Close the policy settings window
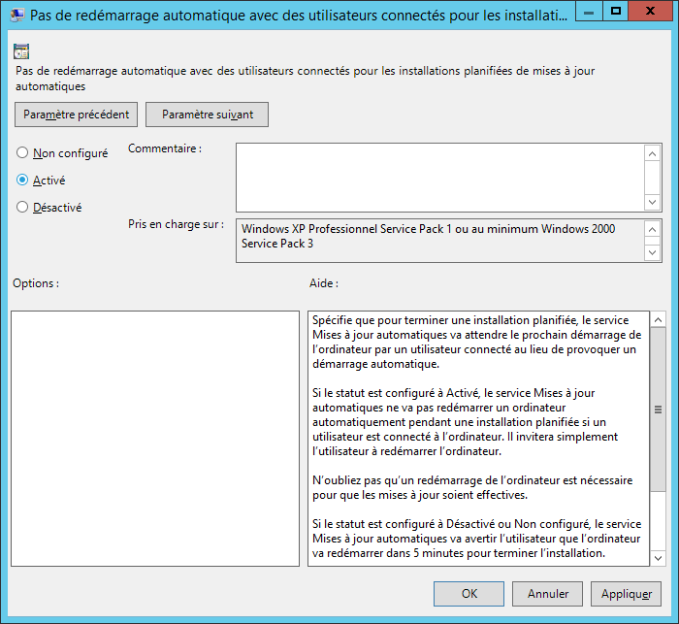The width and height of the screenshot is (679, 624). pyautogui.click(x=650, y=12)
